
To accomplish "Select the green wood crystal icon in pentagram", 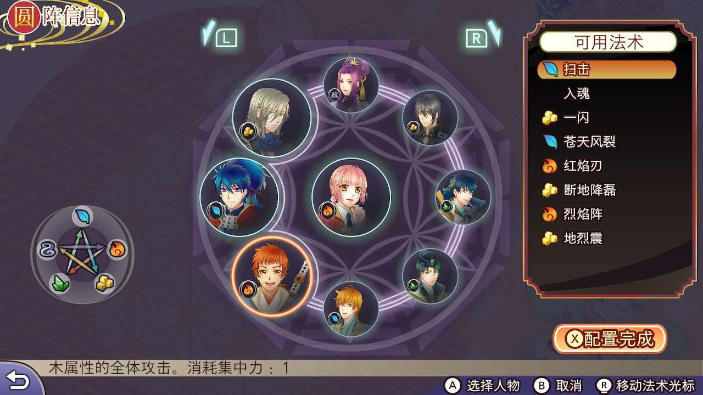I will (x=60, y=283).
